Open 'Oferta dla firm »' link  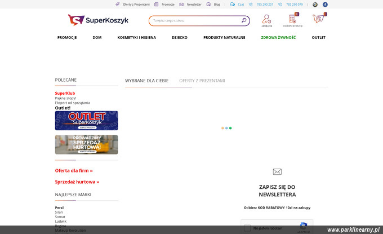tap(74, 171)
